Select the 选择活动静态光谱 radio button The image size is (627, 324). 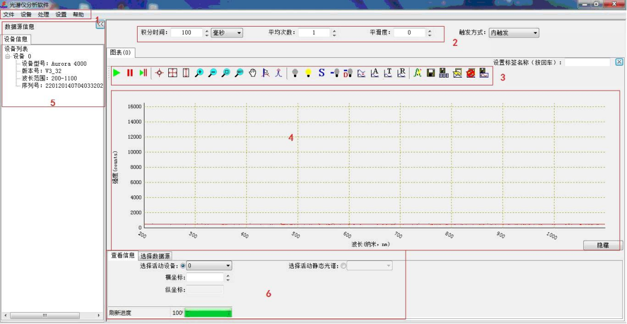(344, 266)
